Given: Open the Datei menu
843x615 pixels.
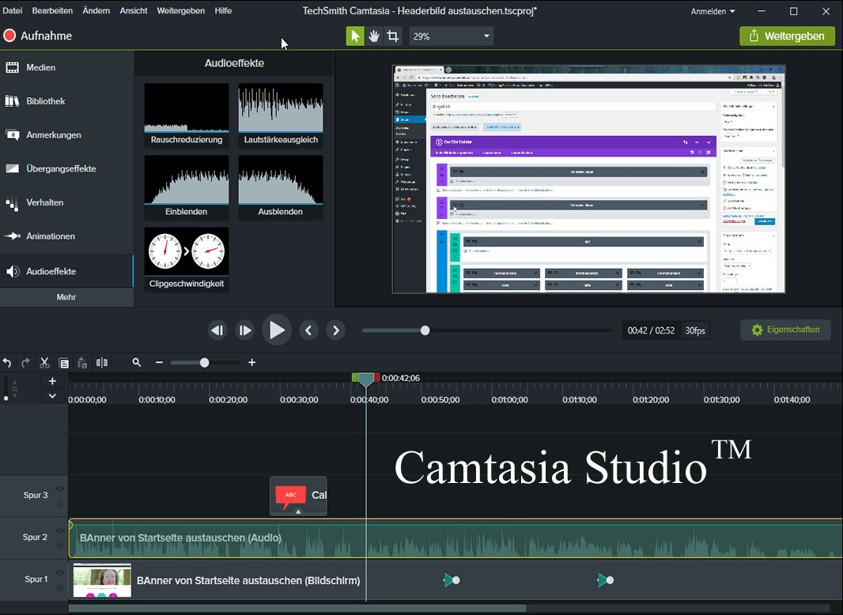Looking at the screenshot, I should coord(13,11).
